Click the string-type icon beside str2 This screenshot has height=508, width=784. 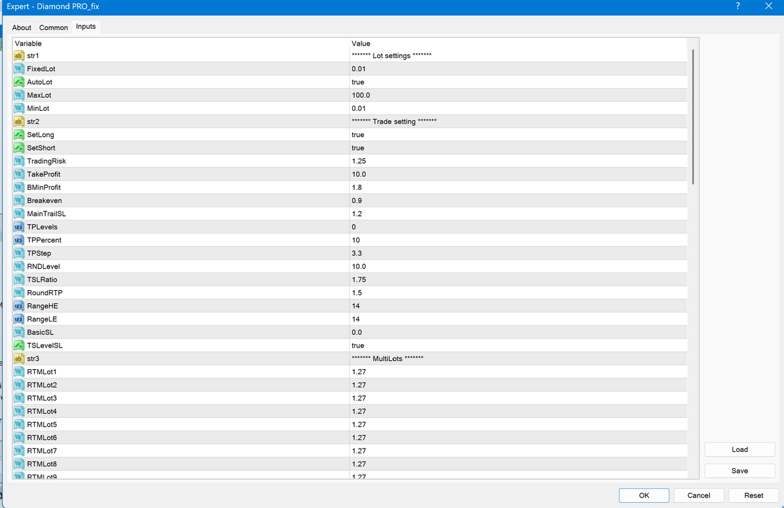coord(19,121)
